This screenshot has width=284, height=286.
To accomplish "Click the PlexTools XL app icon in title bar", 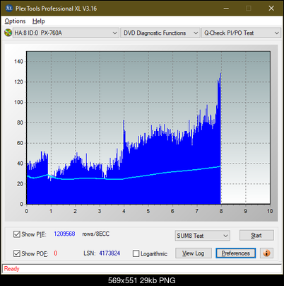I will tap(9, 8).
